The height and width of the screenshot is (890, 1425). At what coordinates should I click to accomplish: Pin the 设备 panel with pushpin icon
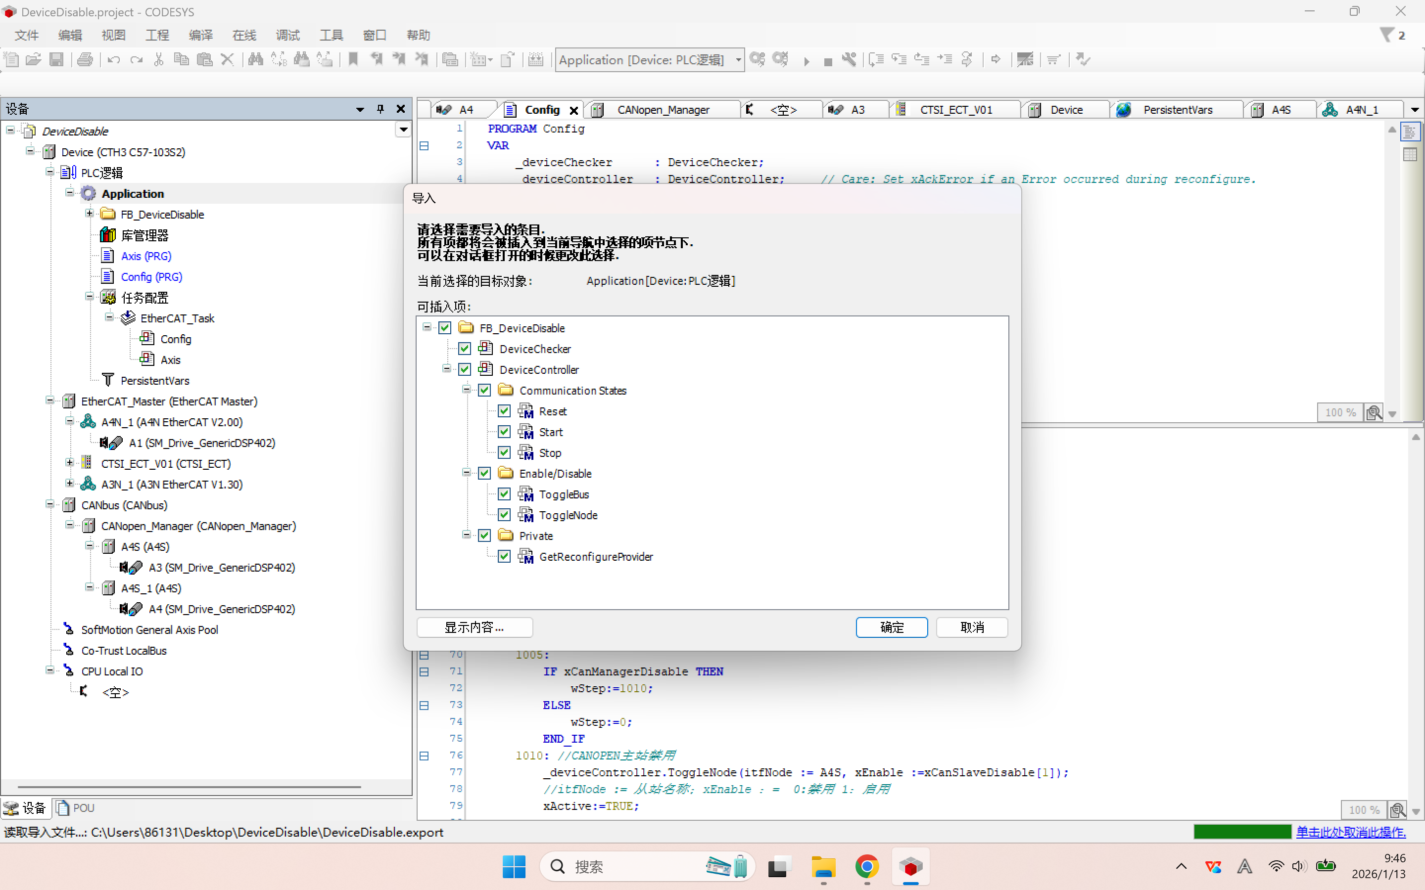tap(380, 109)
